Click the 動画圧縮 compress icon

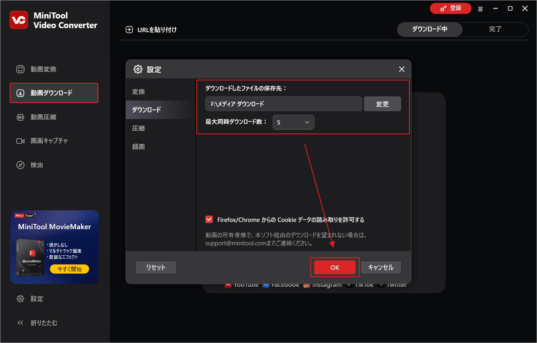(20, 117)
